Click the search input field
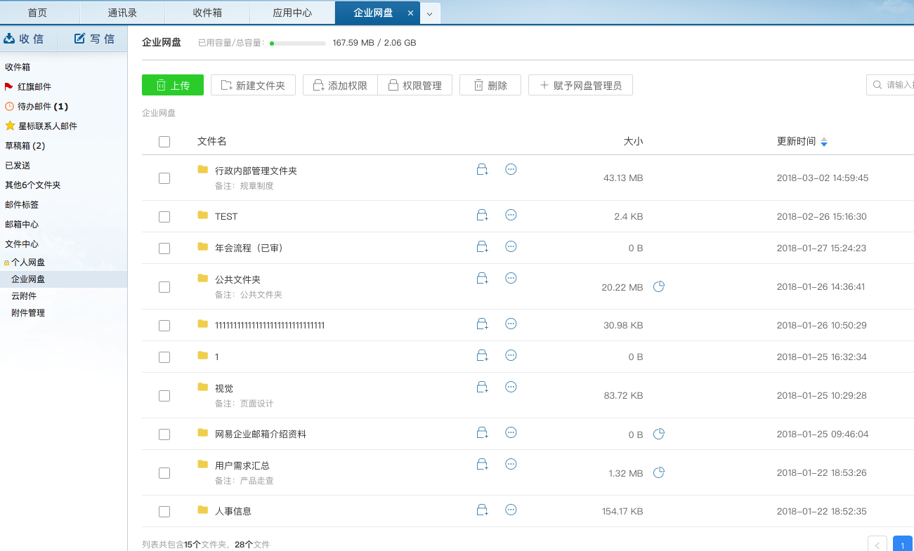 coord(897,85)
